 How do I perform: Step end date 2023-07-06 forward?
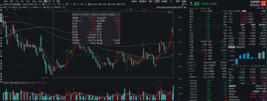107,15
